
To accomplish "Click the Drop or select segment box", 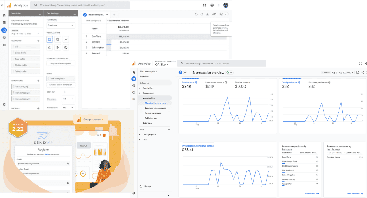I will (x=61, y=64).
